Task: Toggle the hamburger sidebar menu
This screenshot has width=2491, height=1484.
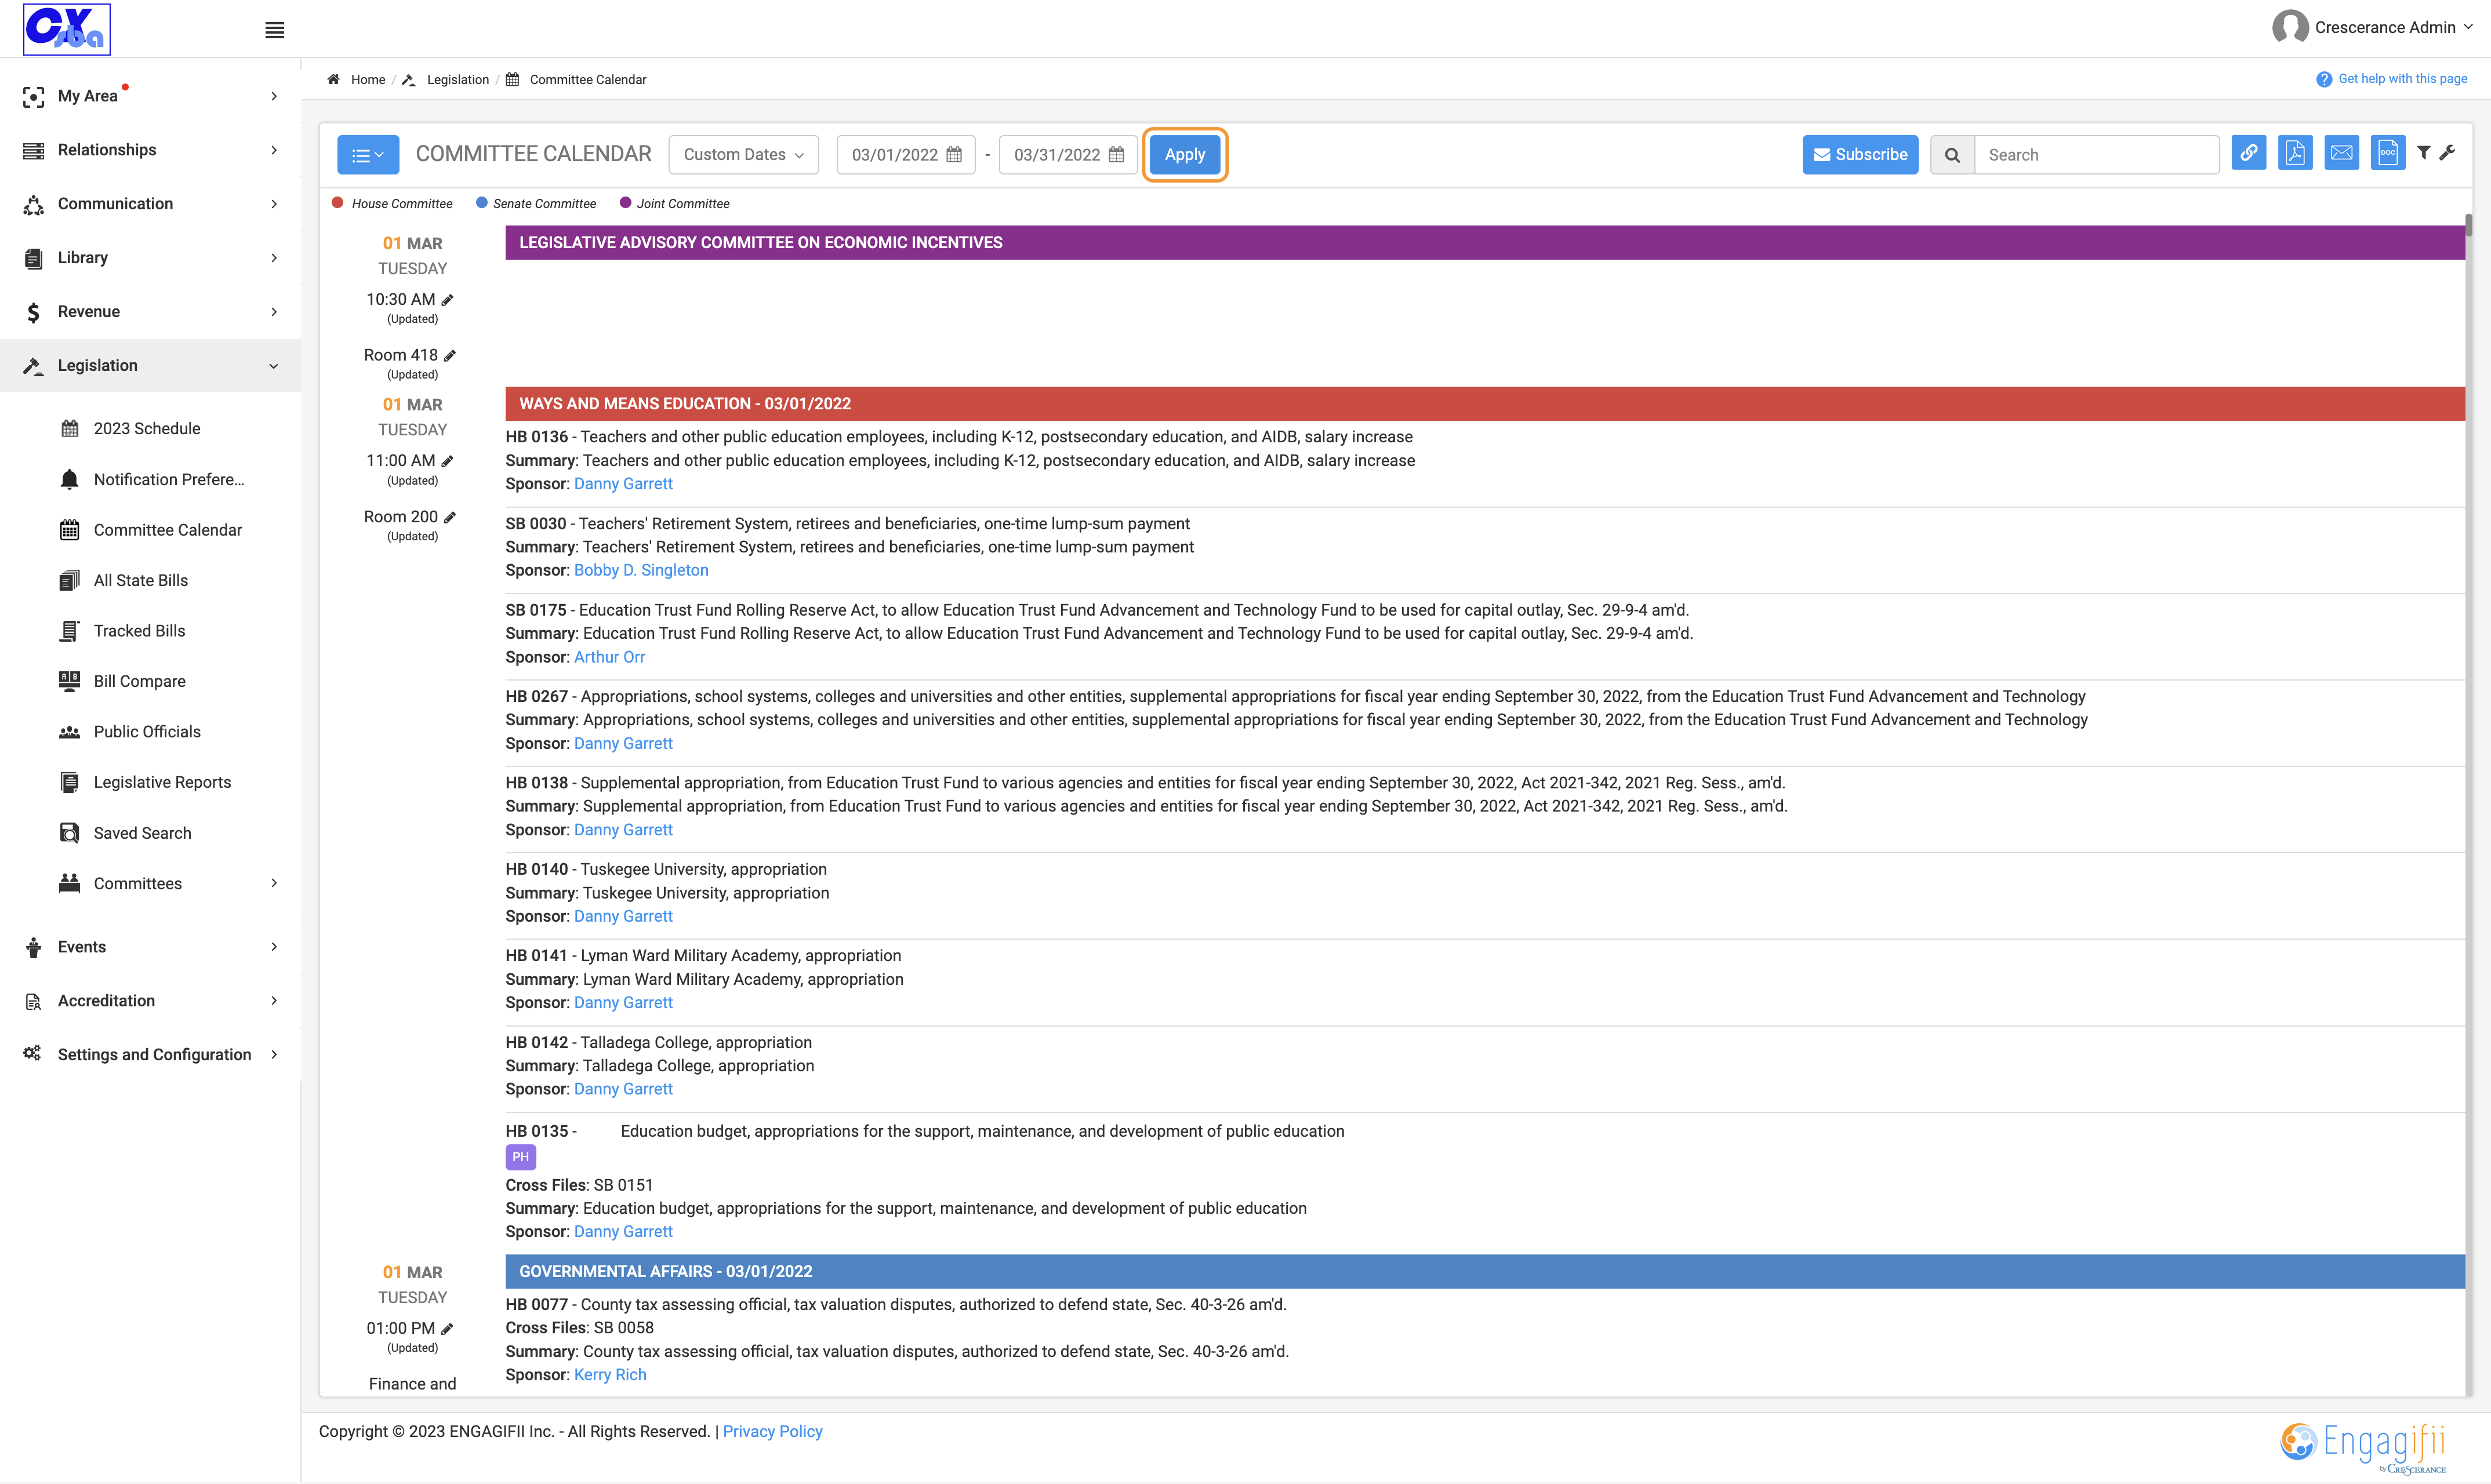Action: [x=274, y=30]
